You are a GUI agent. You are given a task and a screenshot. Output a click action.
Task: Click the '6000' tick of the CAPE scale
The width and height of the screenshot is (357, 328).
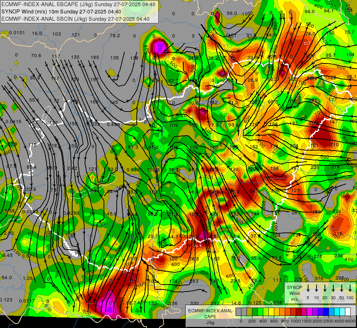350,321
